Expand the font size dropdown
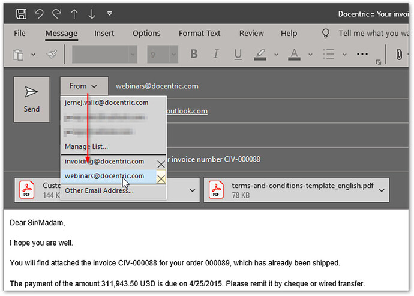 click(x=173, y=55)
